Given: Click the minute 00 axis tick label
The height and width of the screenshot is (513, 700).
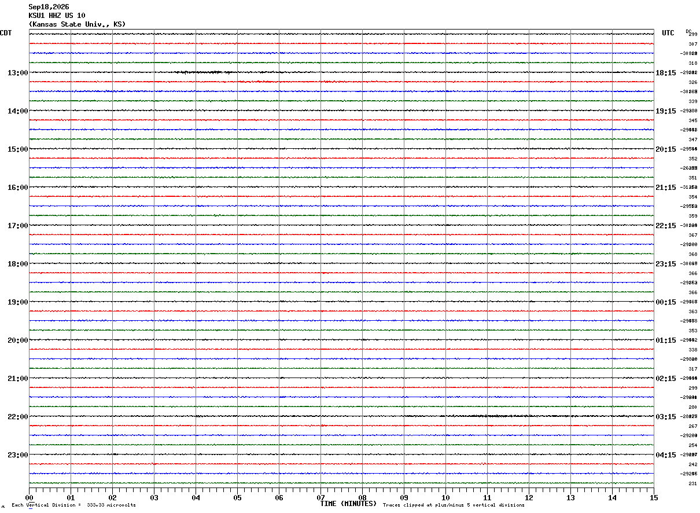Looking at the screenshot, I should coord(30,497).
